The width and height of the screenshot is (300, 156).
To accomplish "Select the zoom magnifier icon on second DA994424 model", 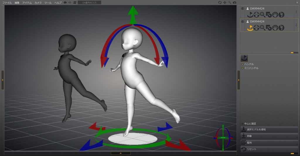I will [262, 28].
